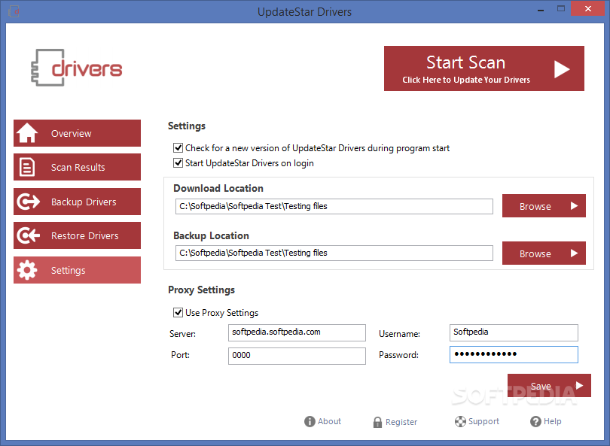The width and height of the screenshot is (610, 446).
Task: Toggle Start UpdateStar Drivers on login
Action: tap(178, 162)
